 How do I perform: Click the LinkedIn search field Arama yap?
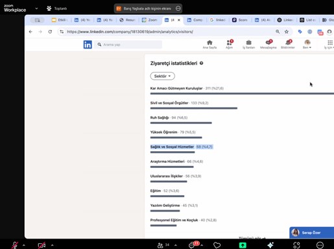pos(128,45)
